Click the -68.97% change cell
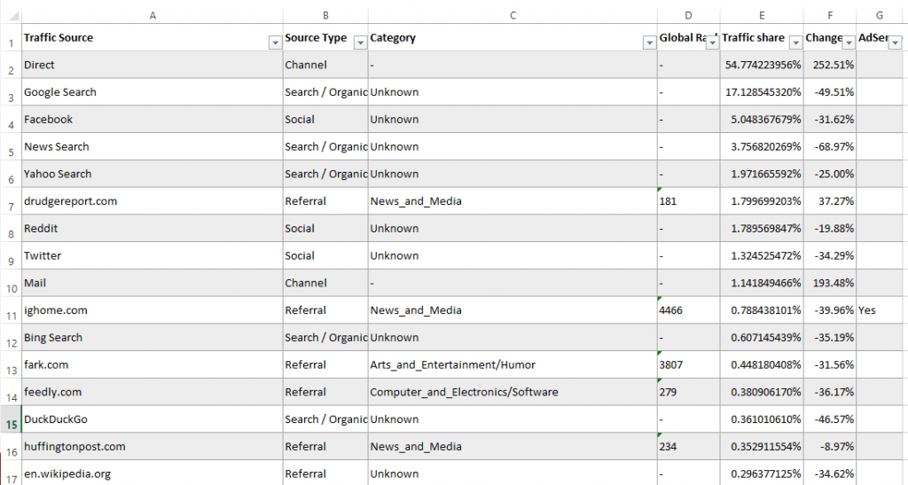 (830, 146)
